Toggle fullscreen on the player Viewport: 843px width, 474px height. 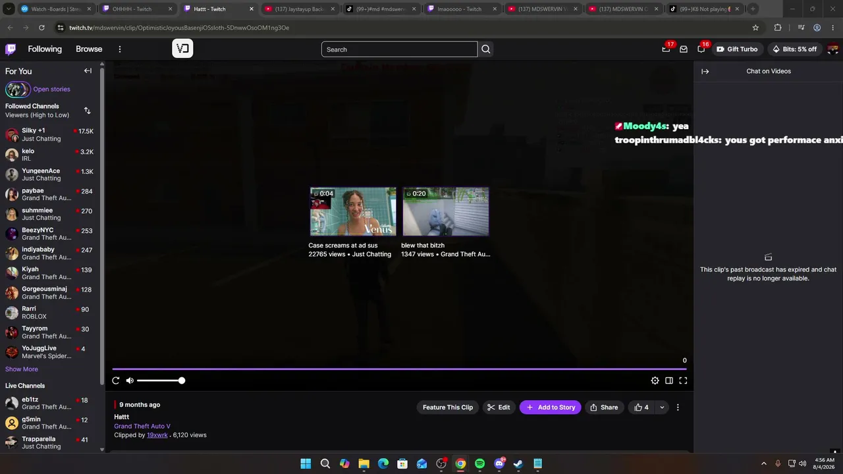pos(683,381)
